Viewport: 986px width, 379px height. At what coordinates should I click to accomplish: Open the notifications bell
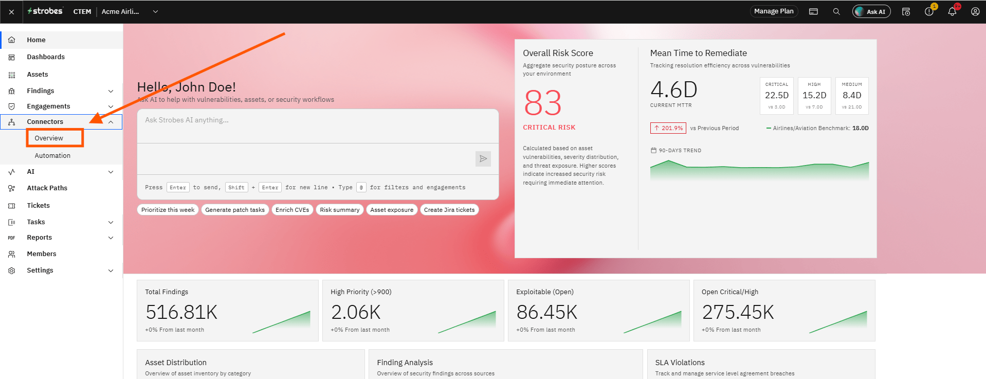[952, 11]
